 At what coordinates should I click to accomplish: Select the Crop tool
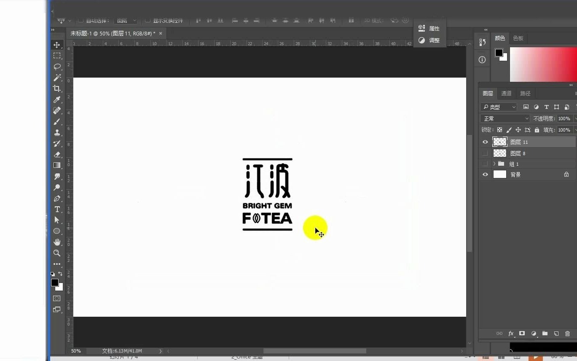click(x=57, y=89)
